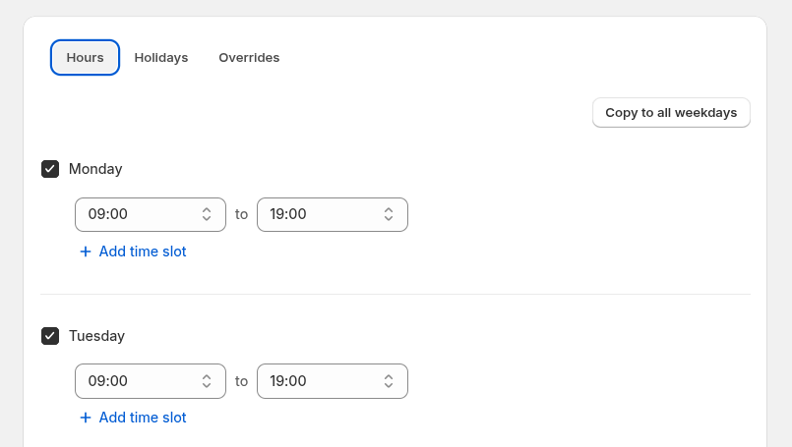Open Monday start time 09:00 dropdown
This screenshot has height=447, width=792.
[x=151, y=214]
